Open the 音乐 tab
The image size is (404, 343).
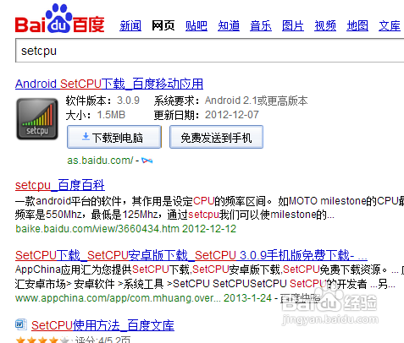(x=261, y=26)
